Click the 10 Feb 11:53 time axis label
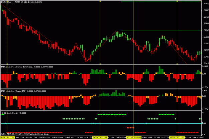Image resolution: width=209 pixels, height=139 pixels. (x=31, y=138)
